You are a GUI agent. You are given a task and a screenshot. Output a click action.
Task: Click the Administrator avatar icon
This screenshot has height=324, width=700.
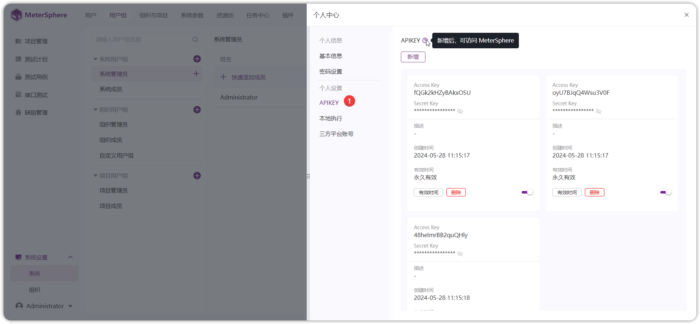(19, 306)
